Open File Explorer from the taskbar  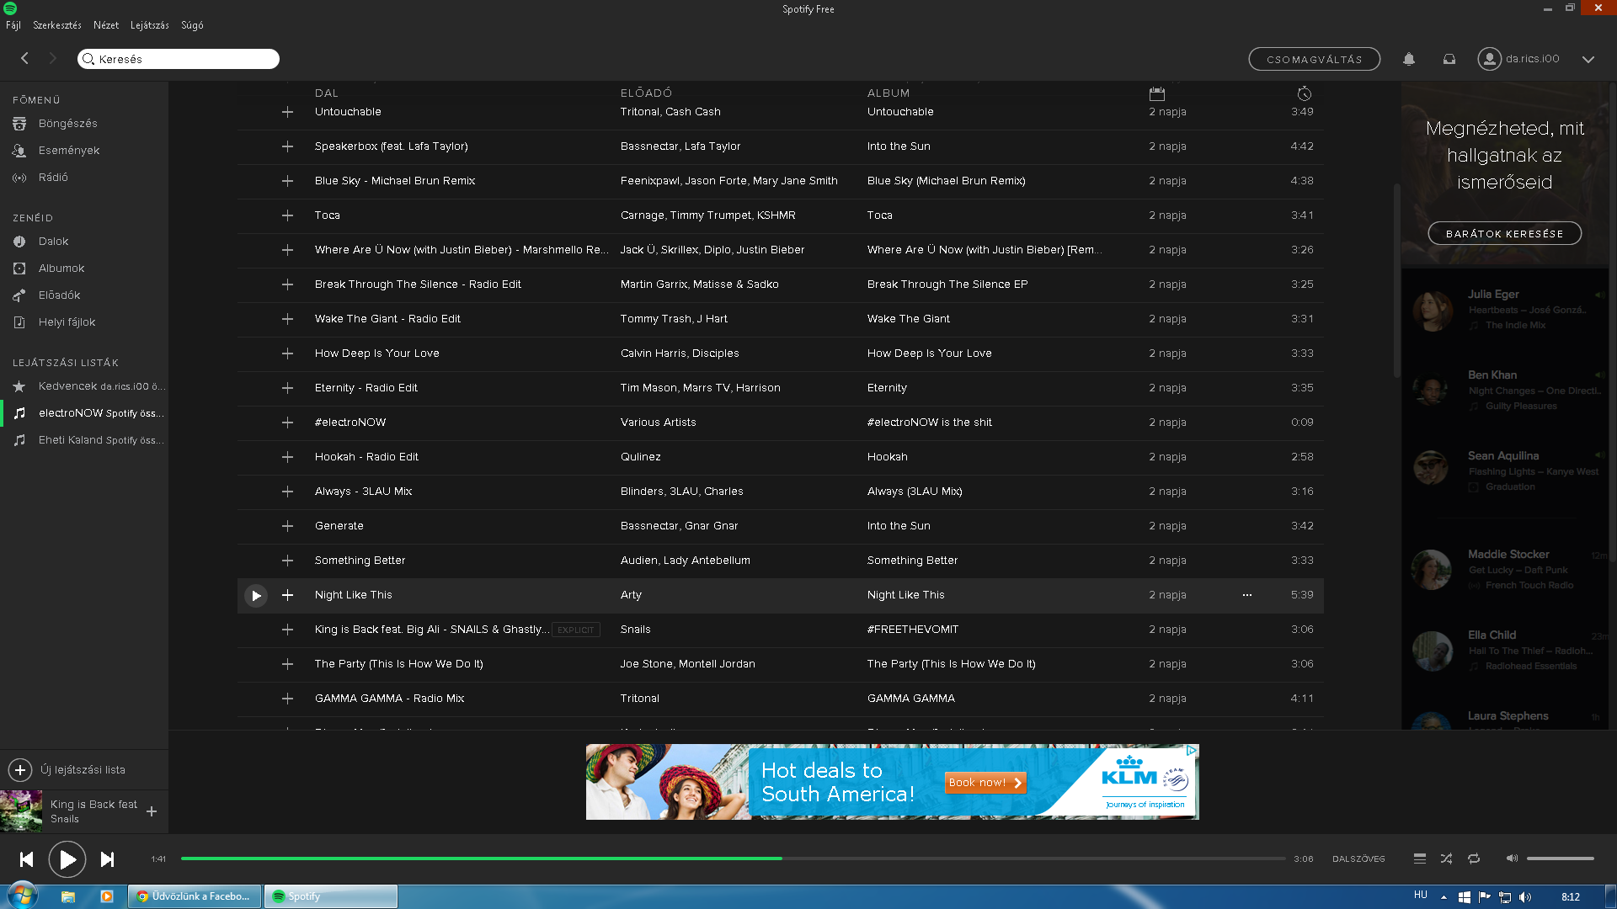pyautogui.click(x=68, y=896)
